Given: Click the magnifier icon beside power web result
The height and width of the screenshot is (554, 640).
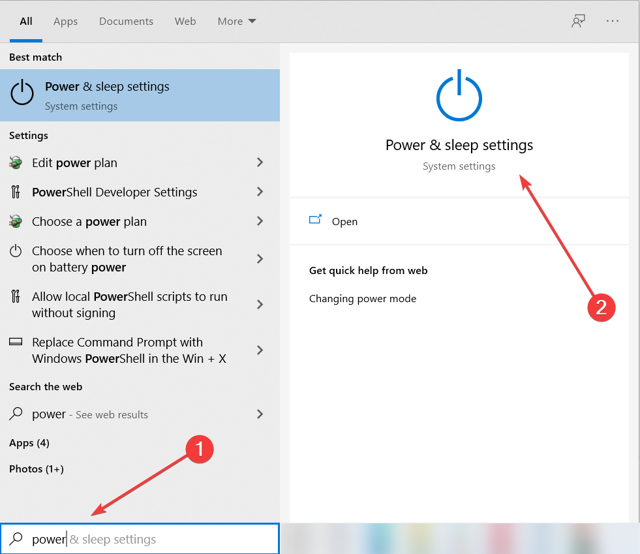Looking at the screenshot, I should pyautogui.click(x=16, y=414).
